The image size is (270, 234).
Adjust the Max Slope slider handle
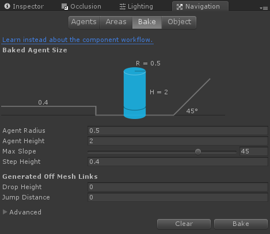click(x=198, y=152)
